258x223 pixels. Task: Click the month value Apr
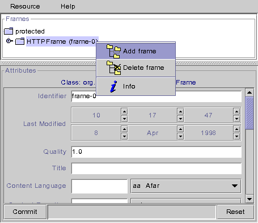153,133
